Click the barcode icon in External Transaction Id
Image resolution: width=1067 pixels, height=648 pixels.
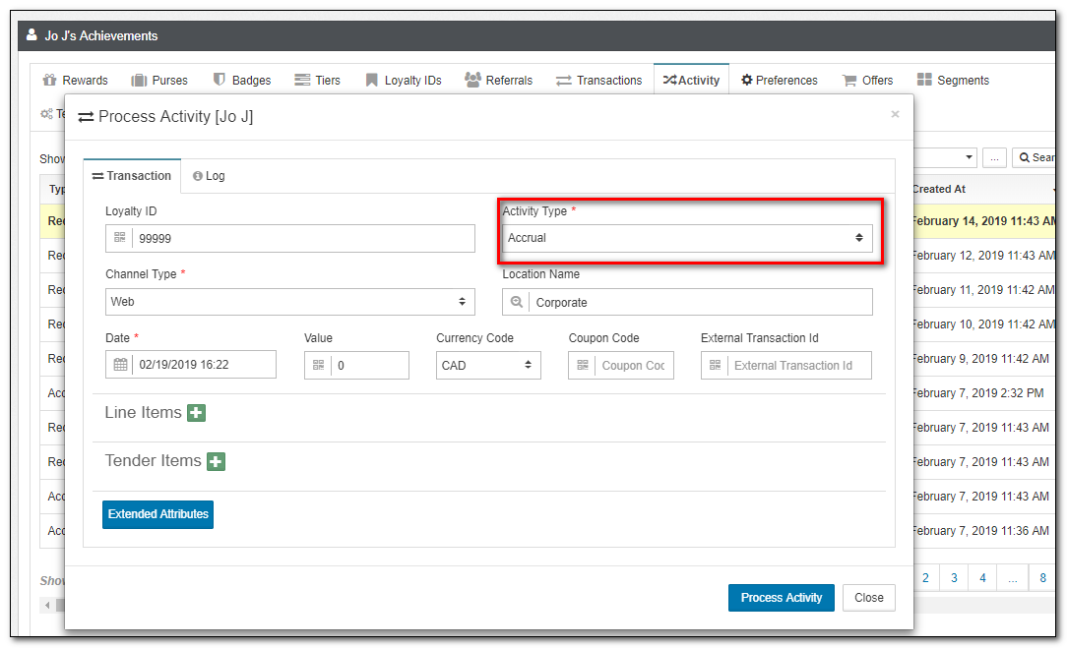[x=715, y=365]
